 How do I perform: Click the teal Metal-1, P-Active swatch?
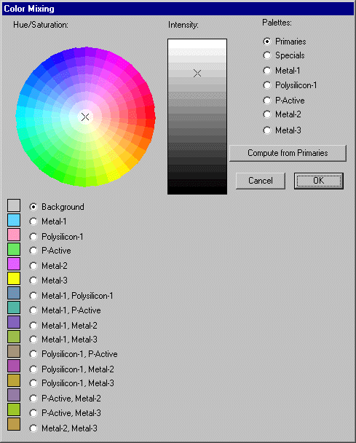(x=14, y=307)
